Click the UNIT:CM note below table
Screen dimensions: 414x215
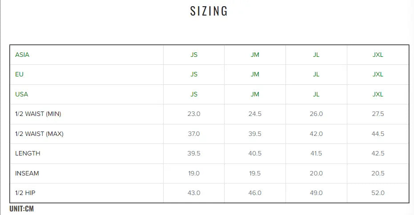point(22,209)
